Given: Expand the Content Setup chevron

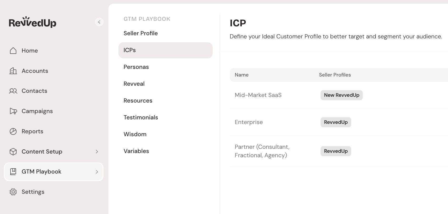Looking at the screenshot, I should 97,152.
